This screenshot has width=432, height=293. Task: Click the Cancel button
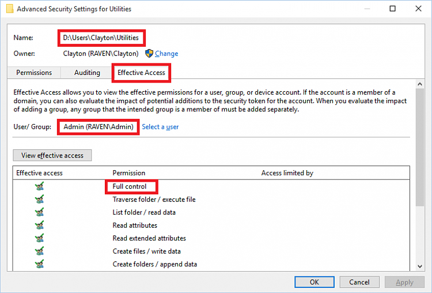(359, 282)
